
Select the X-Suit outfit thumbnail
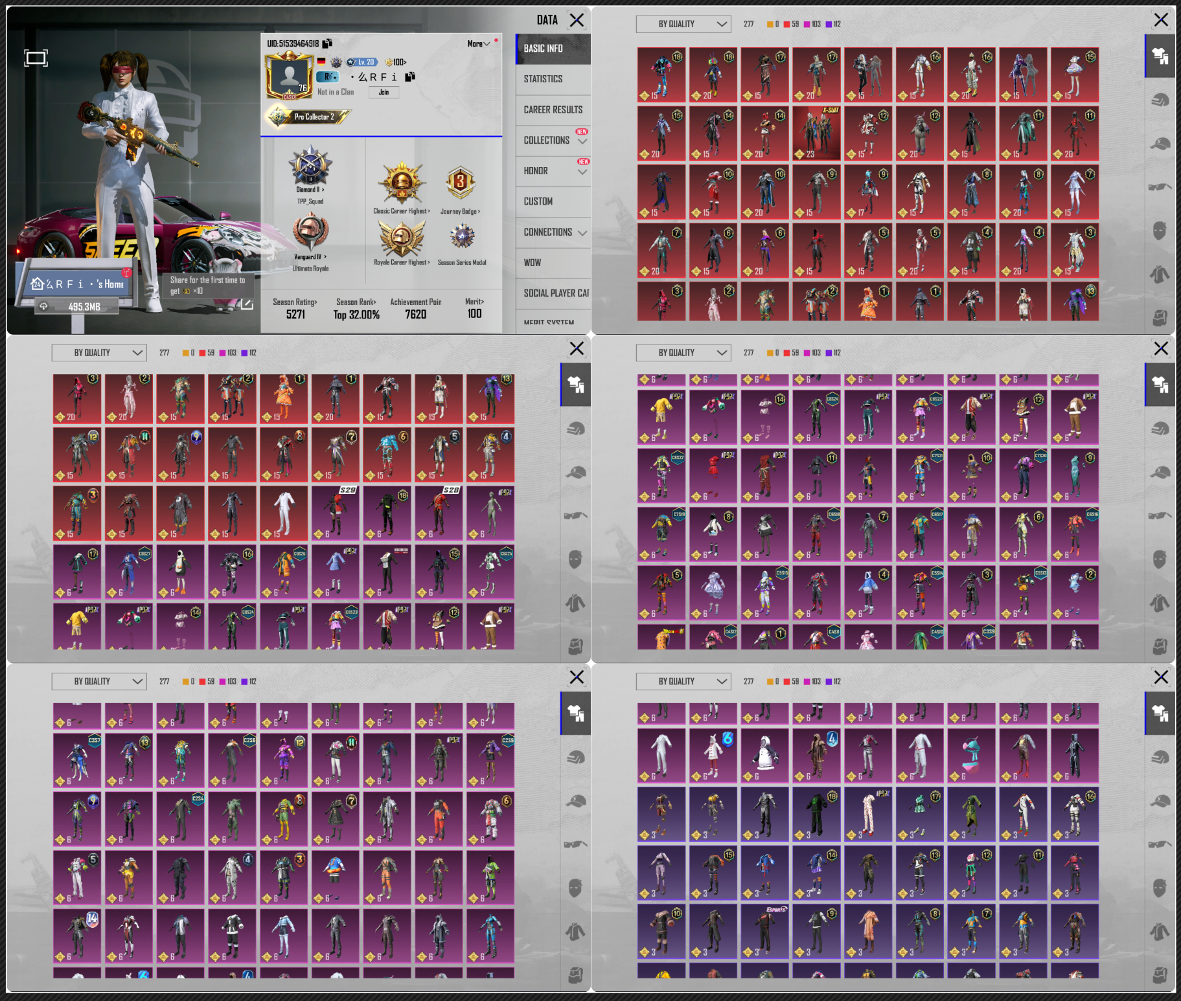pos(816,133)
